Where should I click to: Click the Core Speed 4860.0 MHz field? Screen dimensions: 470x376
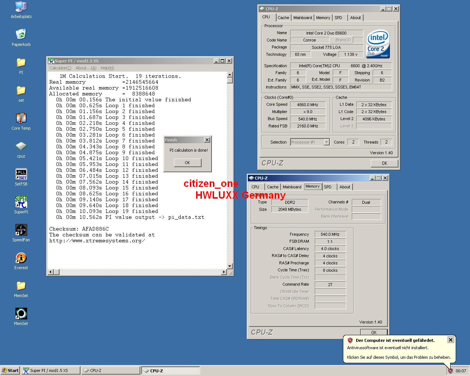(x=308, y=105)
